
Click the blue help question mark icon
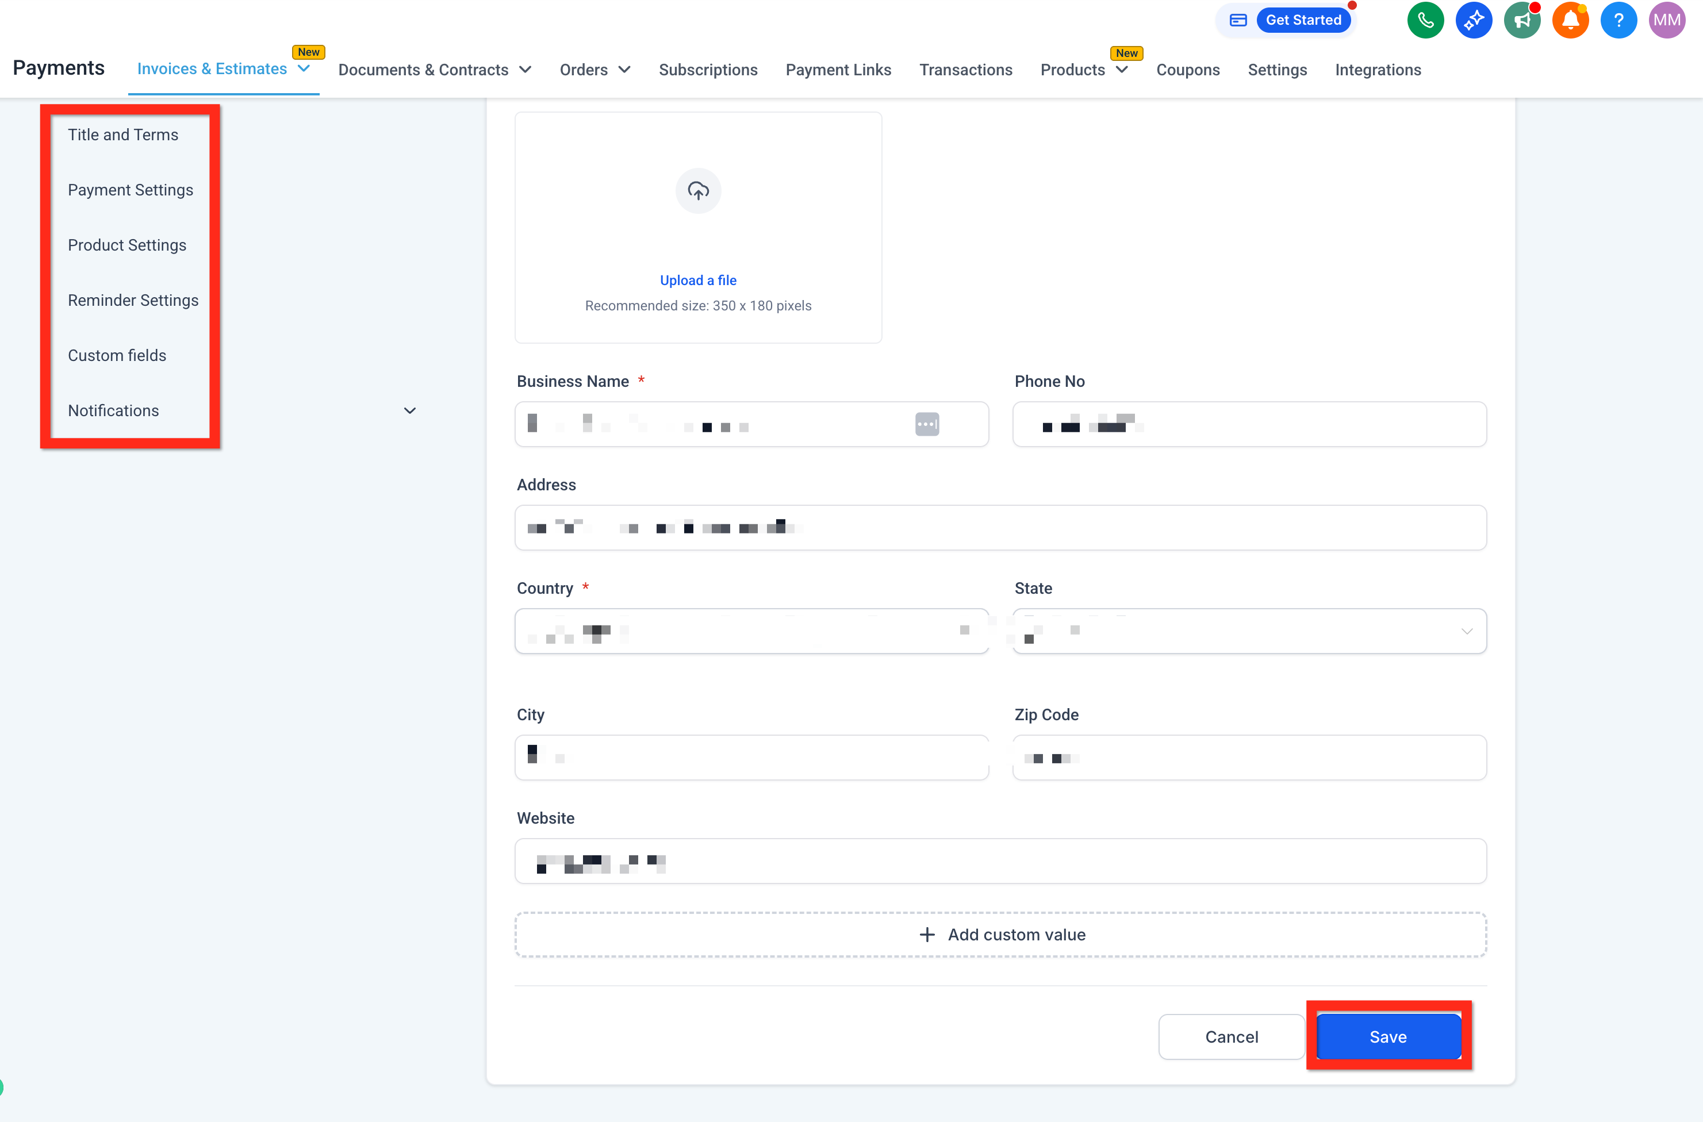point(1618,20)
